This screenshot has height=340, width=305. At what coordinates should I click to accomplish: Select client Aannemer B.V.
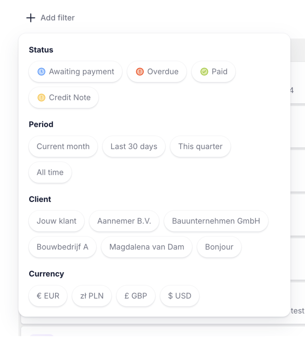124,221
